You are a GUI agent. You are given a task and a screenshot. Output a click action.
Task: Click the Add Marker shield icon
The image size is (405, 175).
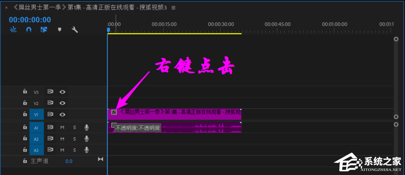point(59,30)
